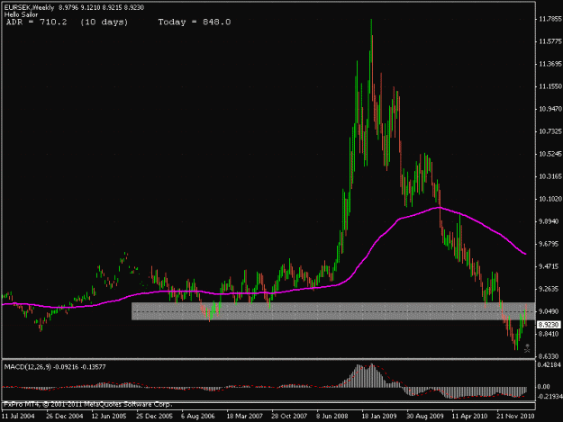Click the 'ADR = 710.2 (10 days)' label
The width and height of the screenshot is (563, 422).
point(68,22)
